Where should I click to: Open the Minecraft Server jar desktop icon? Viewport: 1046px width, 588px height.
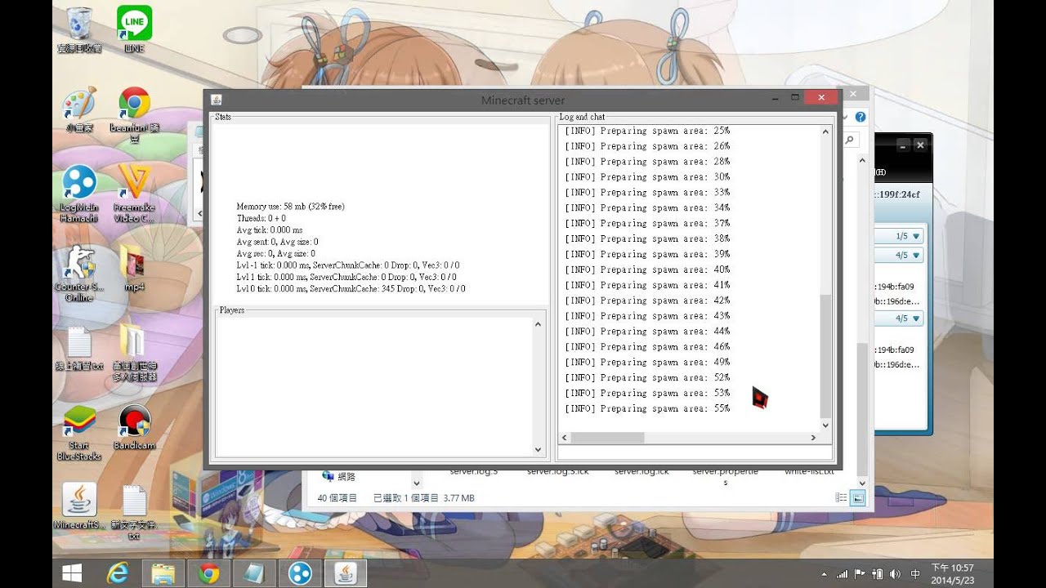[79, 506]
